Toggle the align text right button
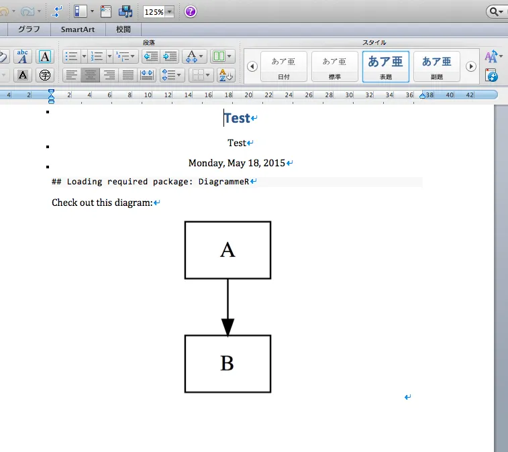Image resolution: width=508 pixels, height=452 pixels. (x=109, y=75)
